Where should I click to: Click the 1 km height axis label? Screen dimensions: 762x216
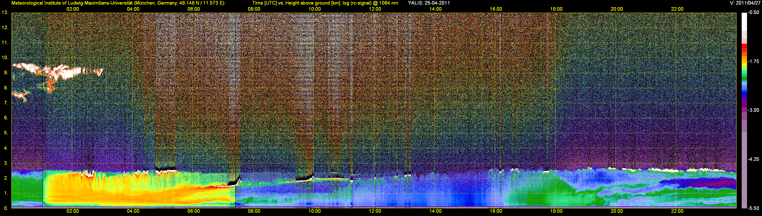coord(6,193)
